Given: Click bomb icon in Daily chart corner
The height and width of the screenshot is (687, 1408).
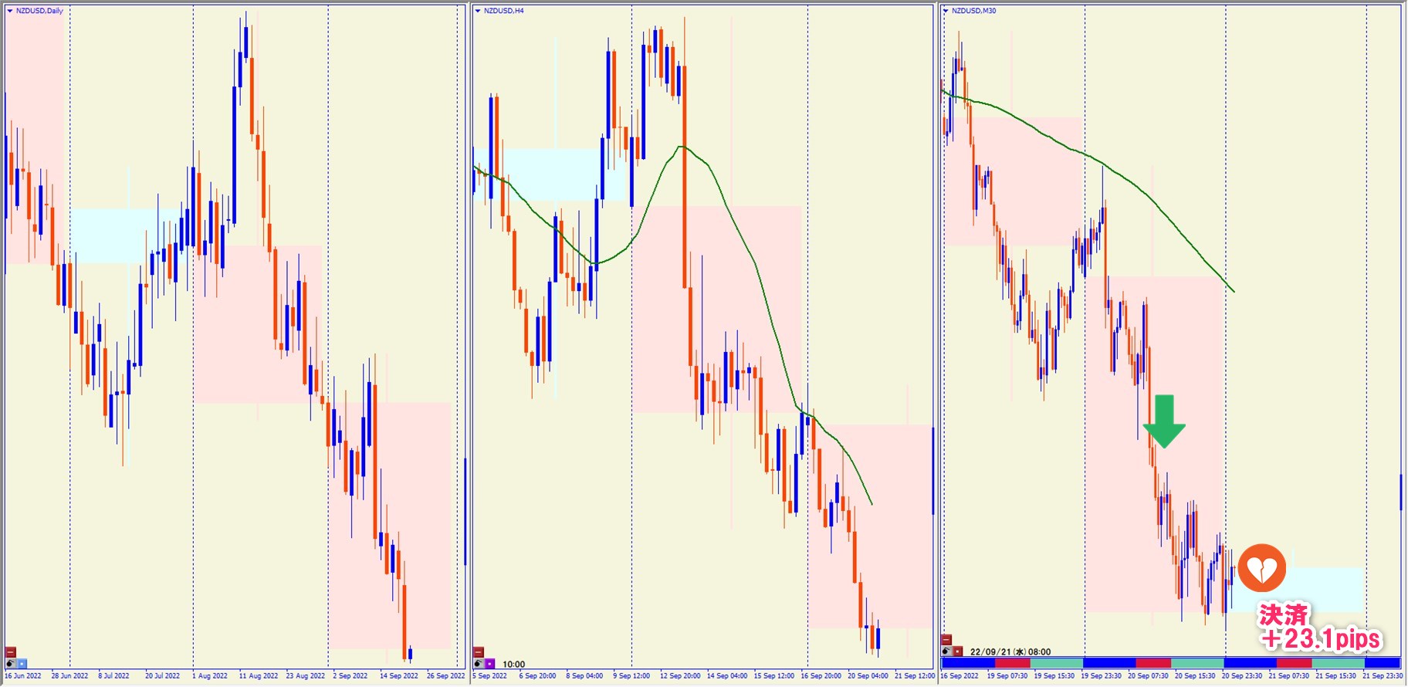Looking at the screenshot, I should coord(11,664).
